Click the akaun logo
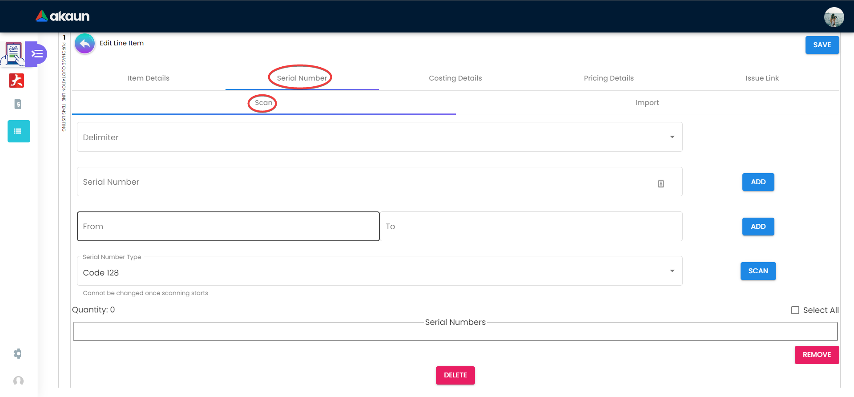 [x=63, y=16]
